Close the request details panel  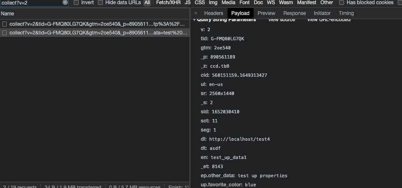pyautogui.click(x=196, y=13)
